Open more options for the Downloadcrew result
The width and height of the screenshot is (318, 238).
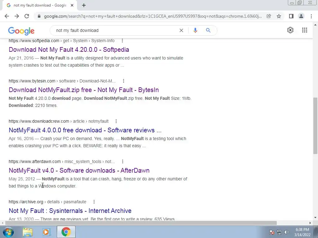pos(116,121)
